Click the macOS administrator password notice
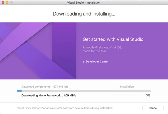This screenshot has width=168, height=114. (x=65, y=108)
